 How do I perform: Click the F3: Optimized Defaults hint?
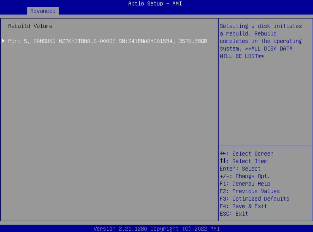tap(255, 199)
